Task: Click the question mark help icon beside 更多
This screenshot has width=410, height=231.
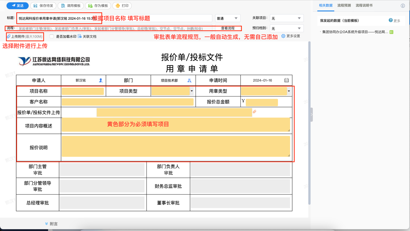Action: pos(391,20)
